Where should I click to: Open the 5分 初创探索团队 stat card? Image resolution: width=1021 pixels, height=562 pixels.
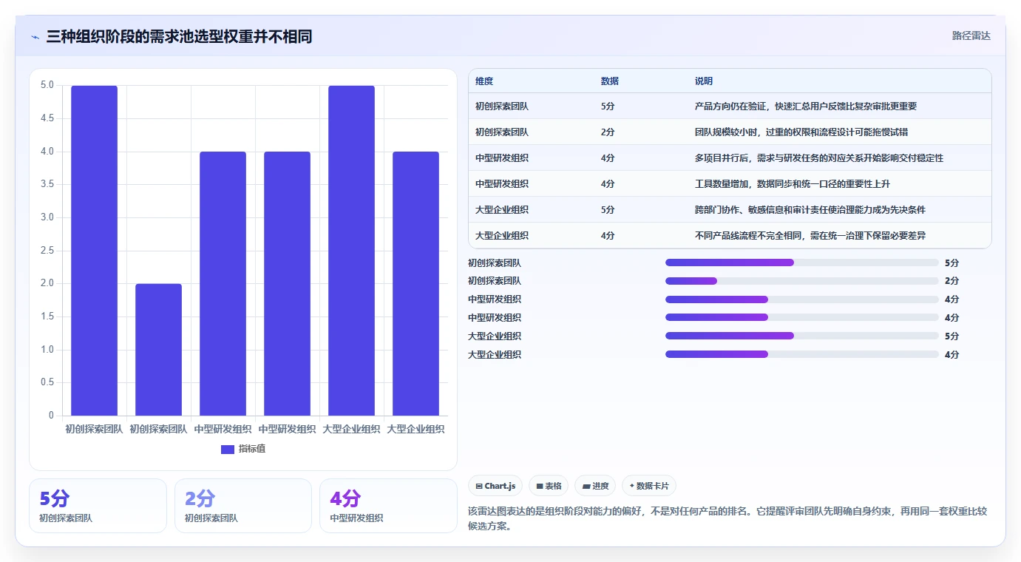[x=98, y=506]
